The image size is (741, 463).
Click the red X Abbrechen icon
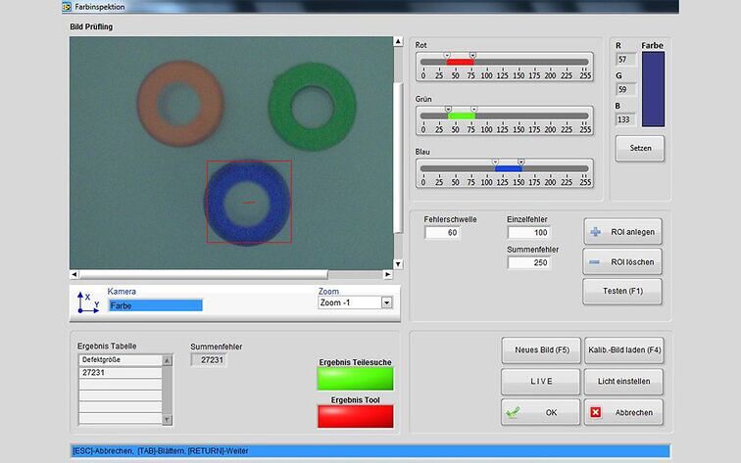click(x=595, y=412)
